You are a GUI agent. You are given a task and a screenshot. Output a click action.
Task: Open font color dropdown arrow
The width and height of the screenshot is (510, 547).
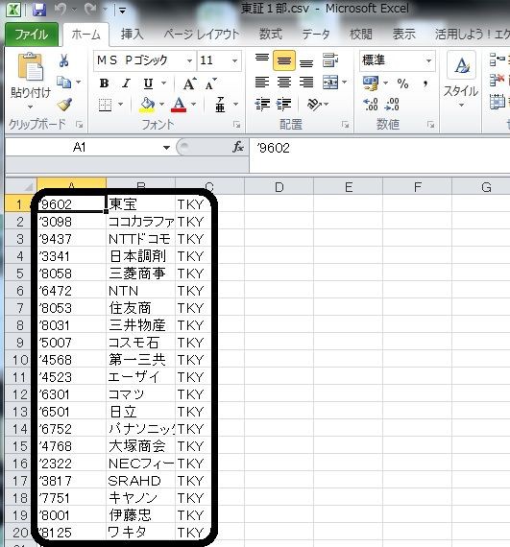[x=193, y=105]
